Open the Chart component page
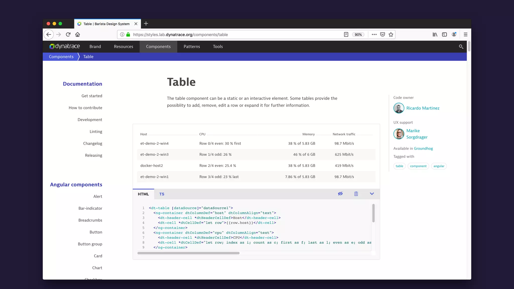Image resolution: width=514 pixels, height=289 pixels. coord(97,268)
